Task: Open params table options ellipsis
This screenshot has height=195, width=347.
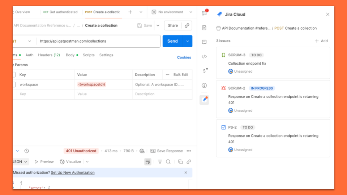Action: tap(167, 75)
